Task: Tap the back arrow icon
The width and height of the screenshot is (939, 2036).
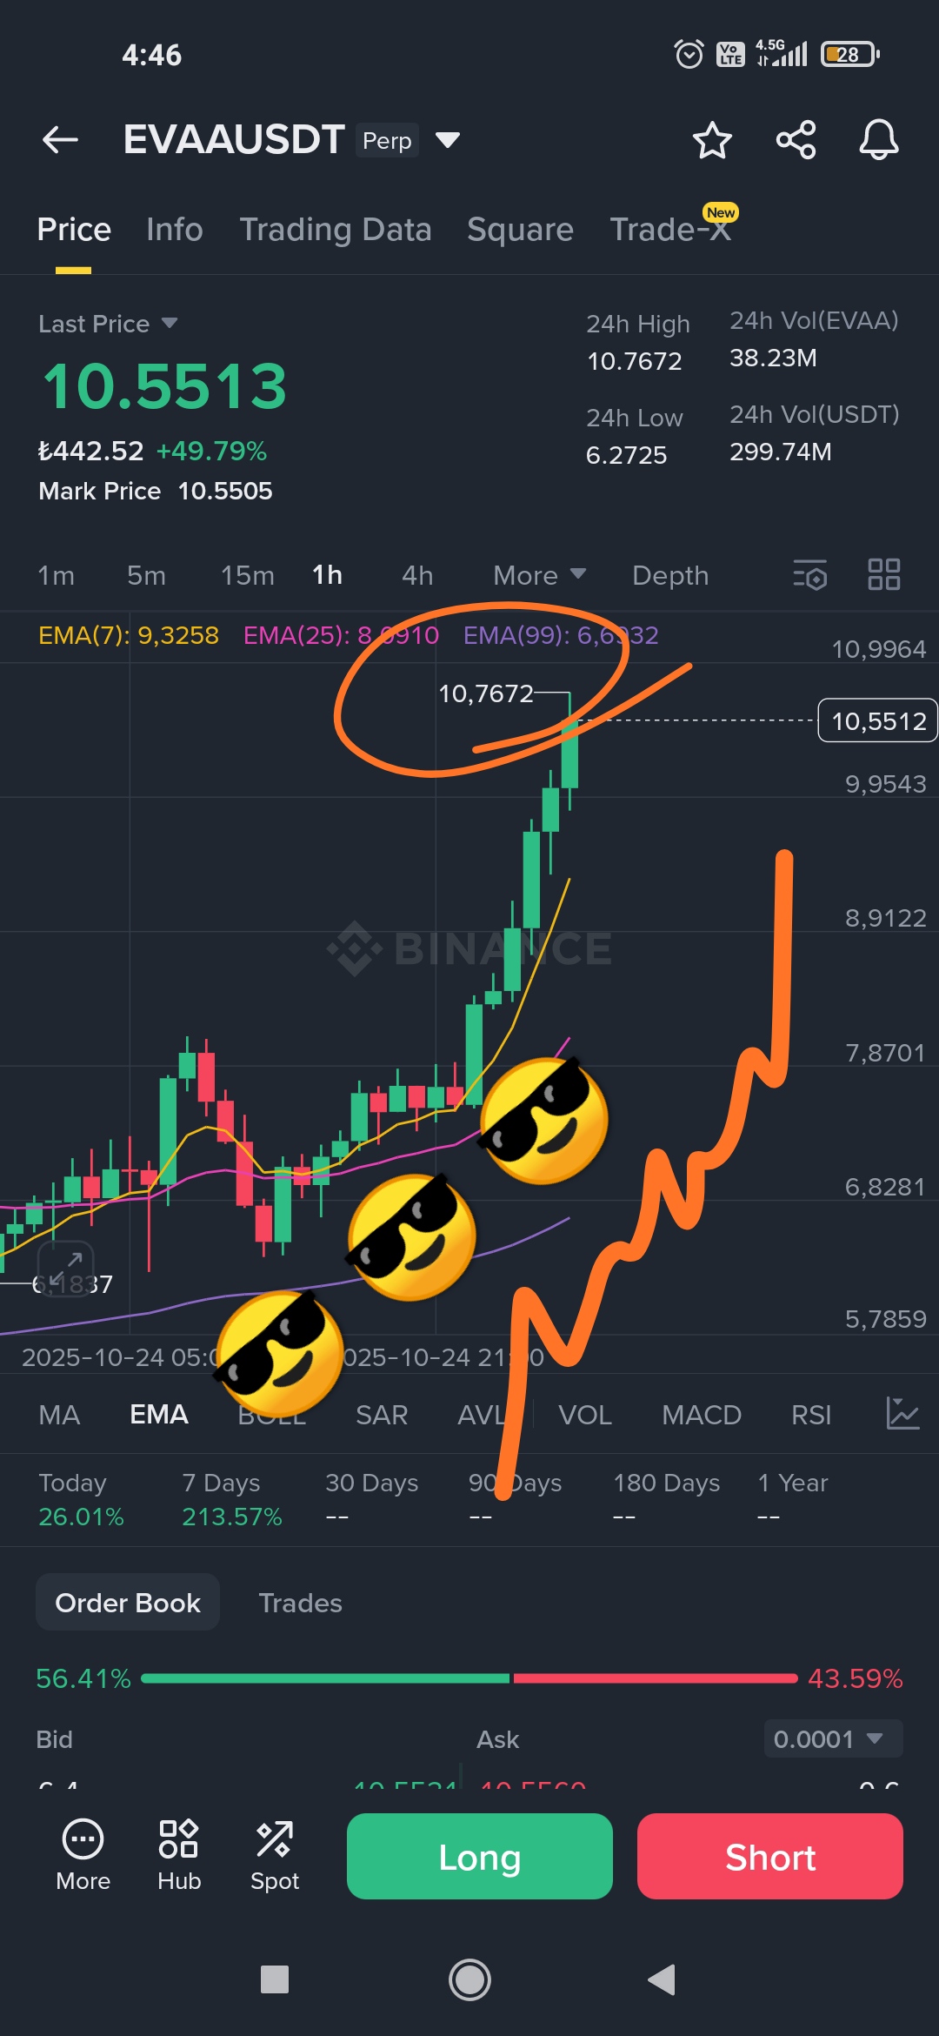Action: [x=60, y=139]
